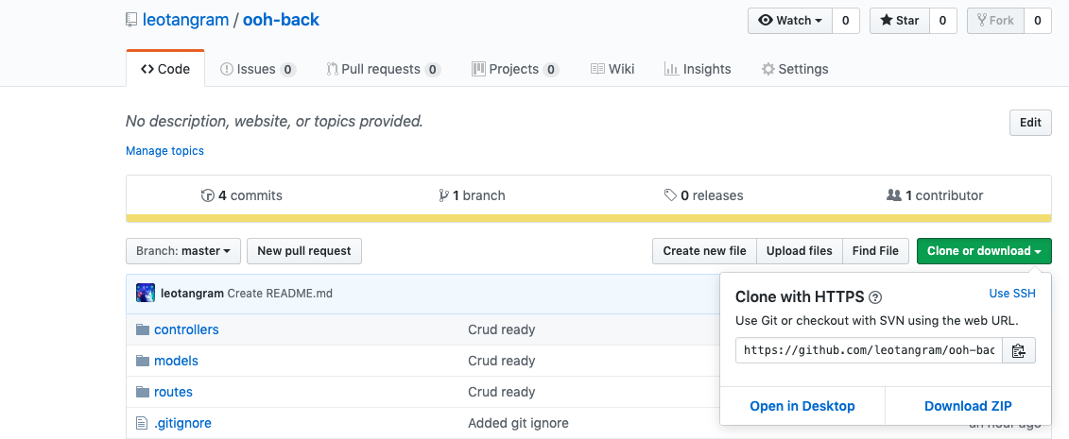This screenshot has height=439, width=1069.
Task: Click Download ZIP
Action: pyautogui.click(x=968, y=406)
